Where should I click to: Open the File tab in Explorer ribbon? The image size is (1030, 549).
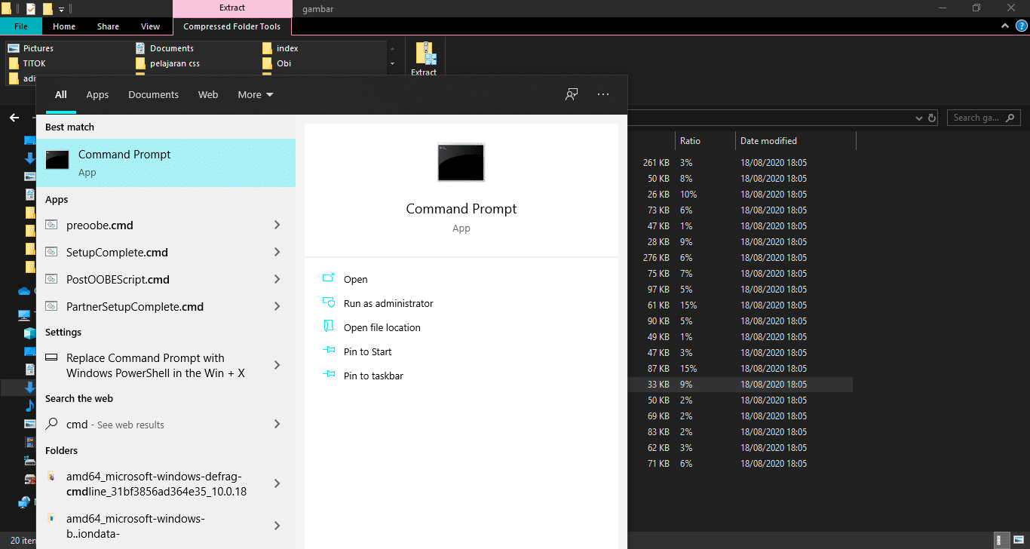tap(21, 26)
